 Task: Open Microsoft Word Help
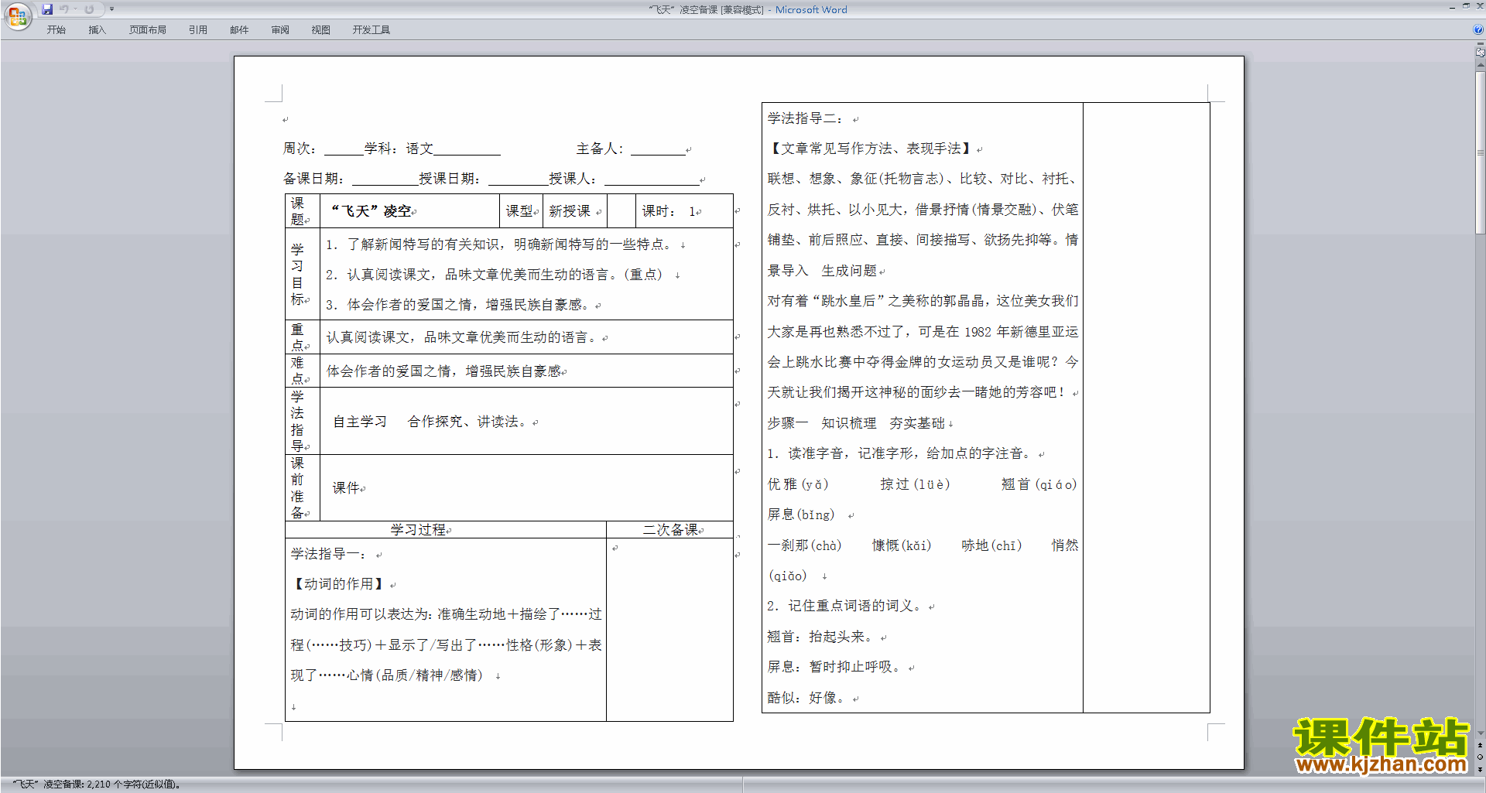click(1478, 29)
